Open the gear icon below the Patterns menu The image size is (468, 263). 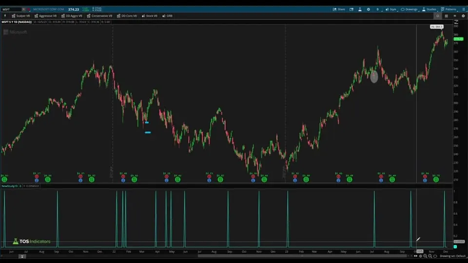pos(463,16)
